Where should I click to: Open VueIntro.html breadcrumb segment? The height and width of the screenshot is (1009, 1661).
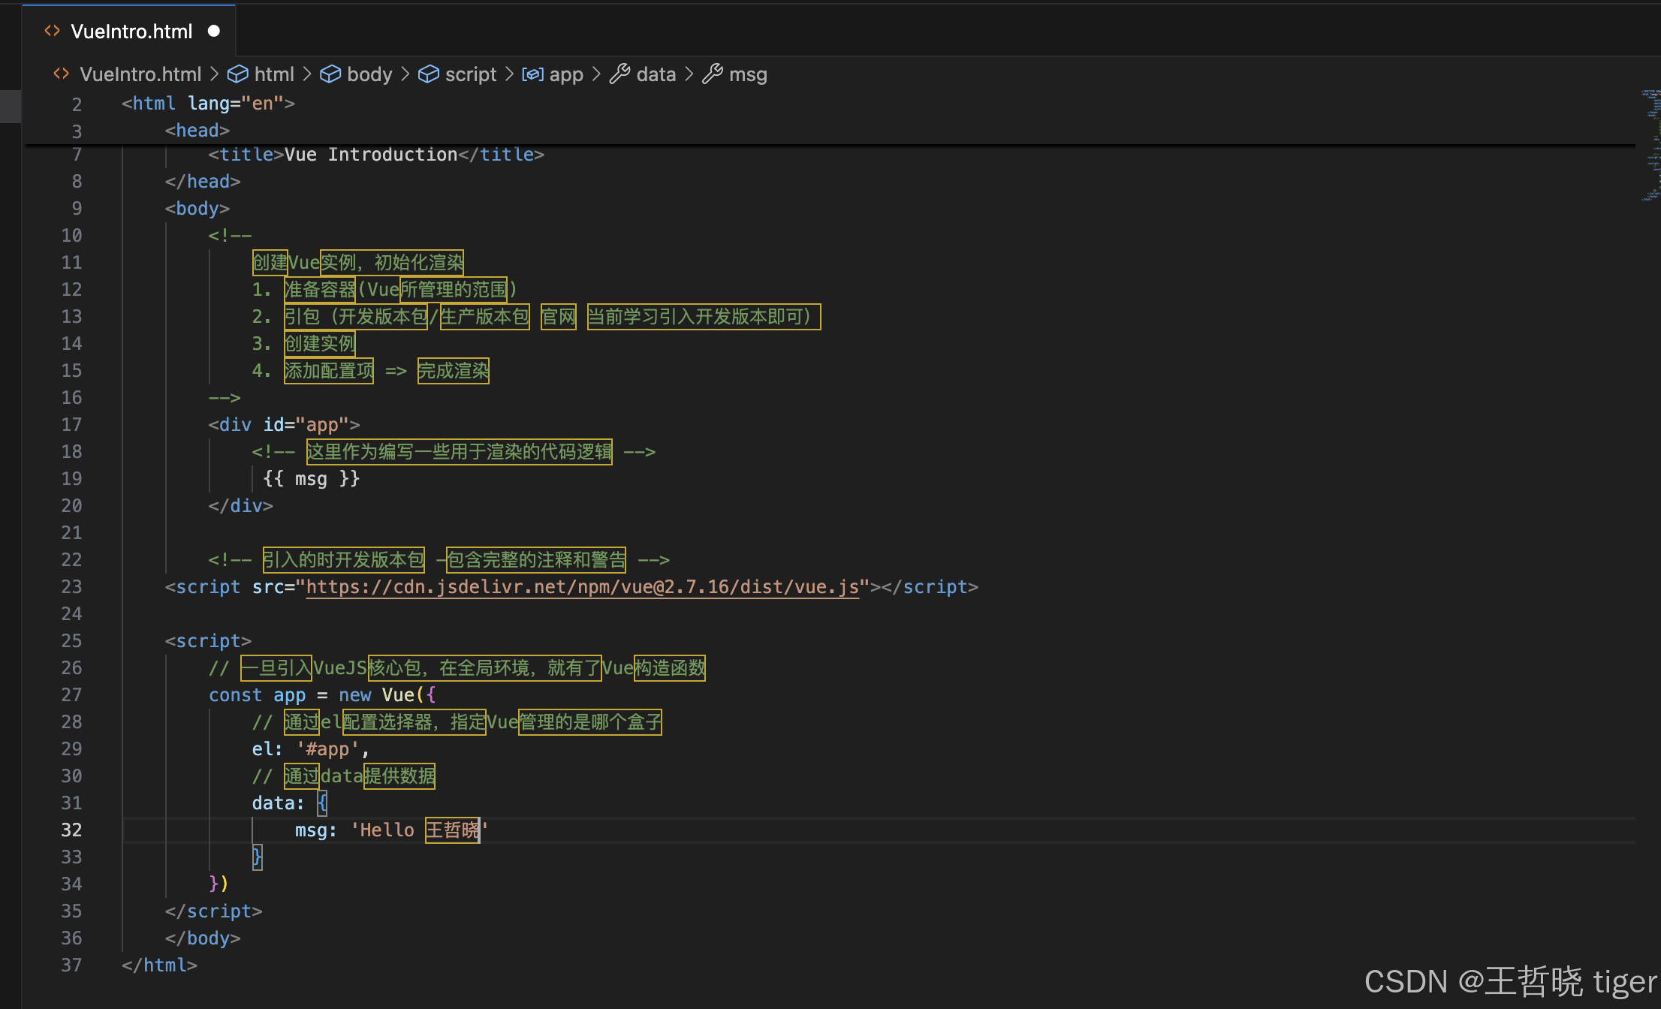click(x=140, y=74)
